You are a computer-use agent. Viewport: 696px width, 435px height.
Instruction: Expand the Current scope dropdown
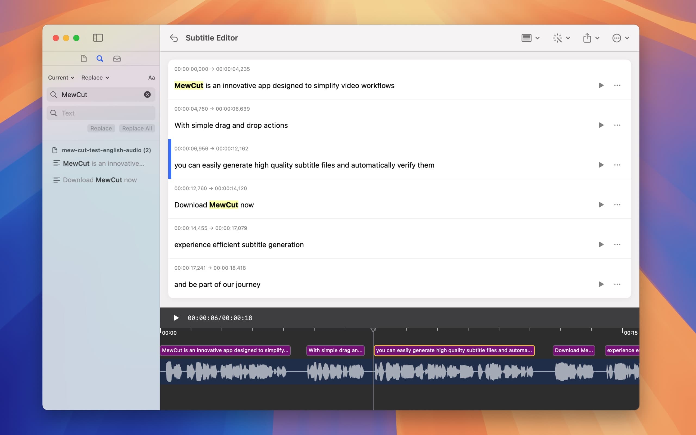[x=61, y=77]
